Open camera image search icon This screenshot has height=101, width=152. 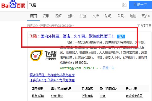(124, 5)
